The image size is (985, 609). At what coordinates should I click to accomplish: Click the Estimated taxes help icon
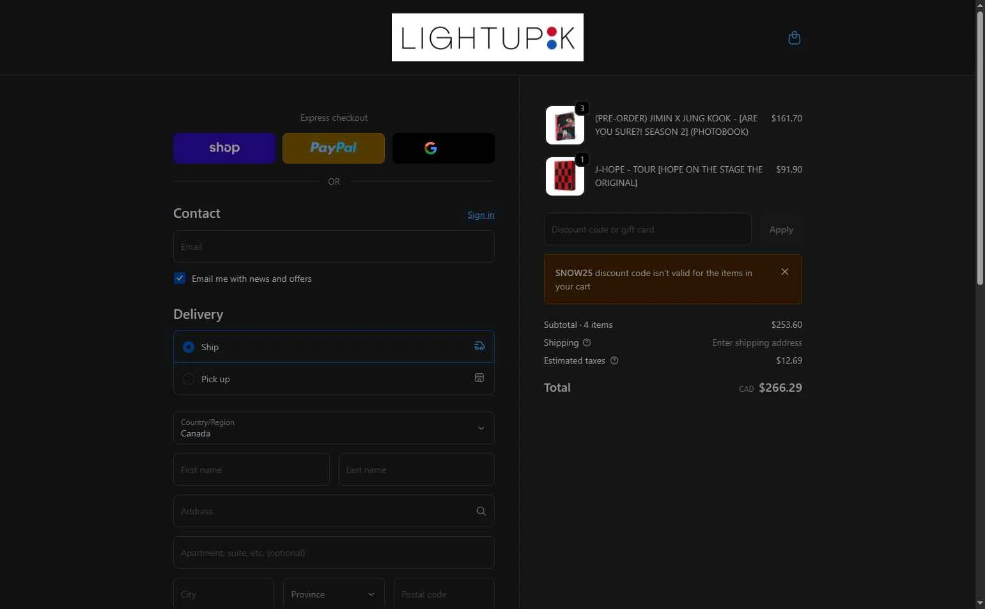click(x=614, y=360)
